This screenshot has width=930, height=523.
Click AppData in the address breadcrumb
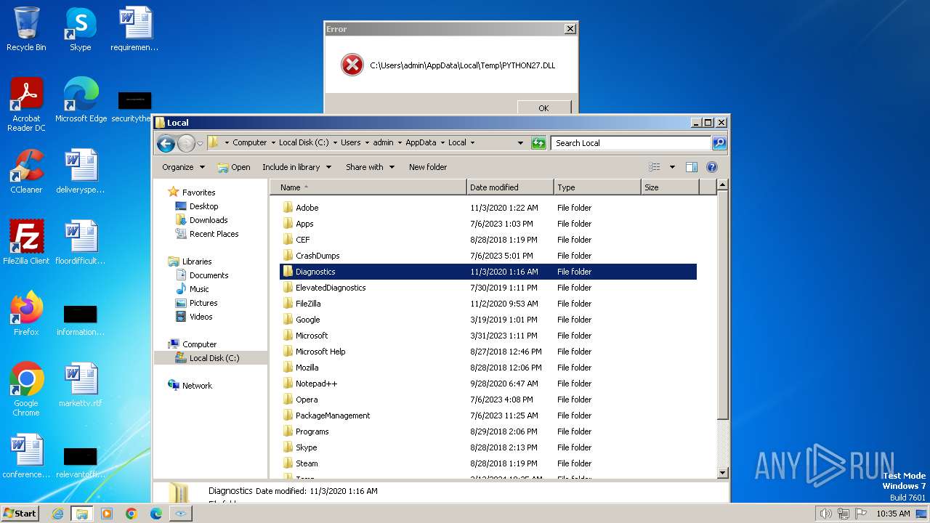coord(421,142)
